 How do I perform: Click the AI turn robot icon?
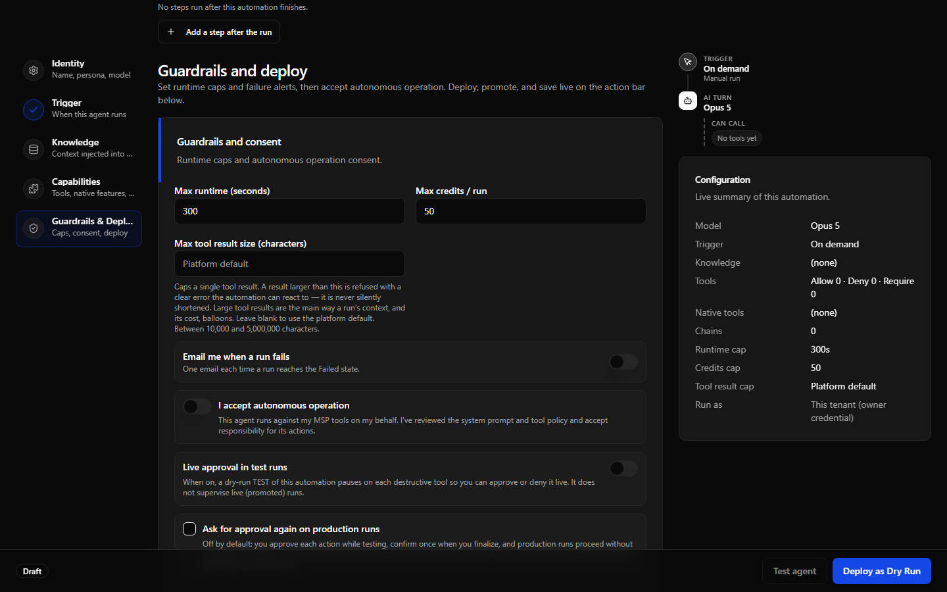688,101
